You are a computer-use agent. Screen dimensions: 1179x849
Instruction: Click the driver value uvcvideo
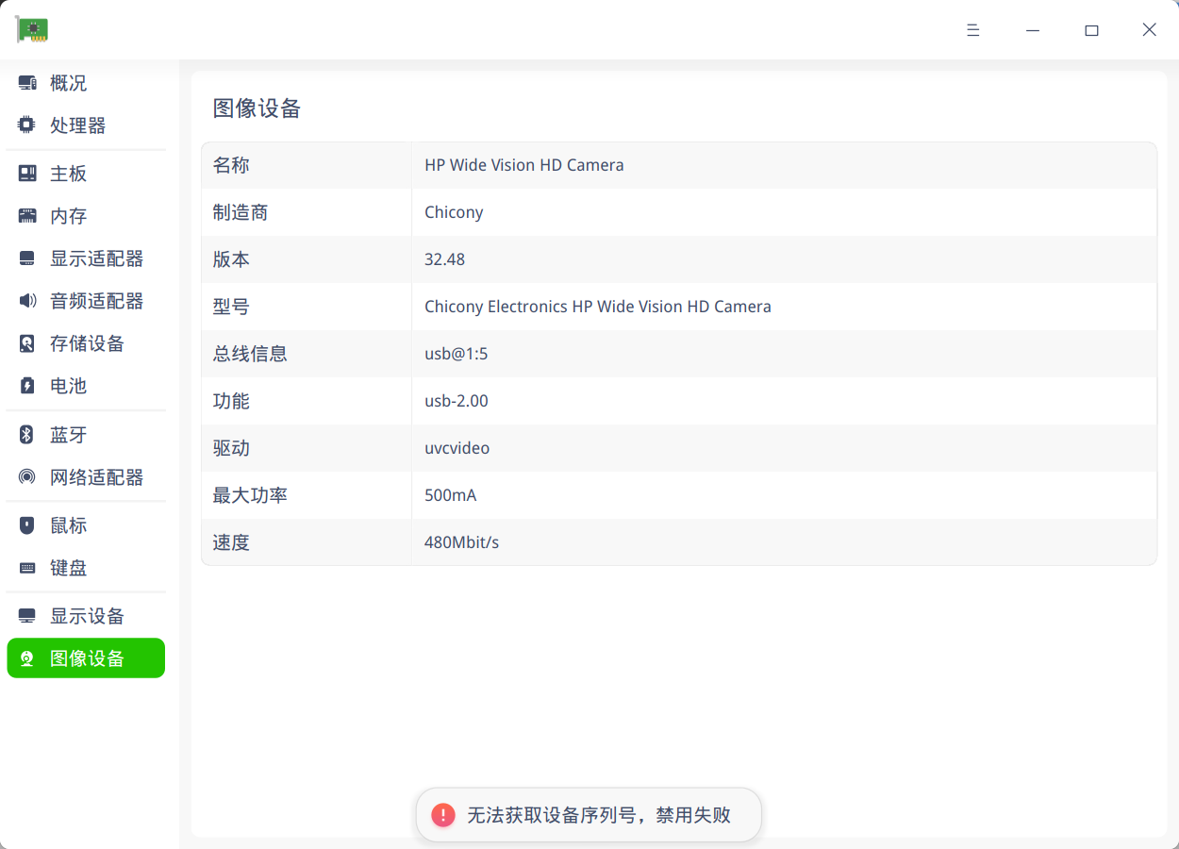tap(457, 448)
